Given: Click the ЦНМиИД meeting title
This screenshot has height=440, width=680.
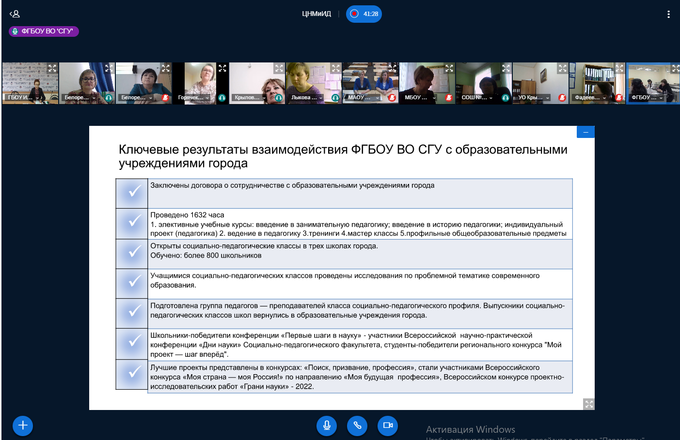Looking at the screenshot, I should [316, 14].
